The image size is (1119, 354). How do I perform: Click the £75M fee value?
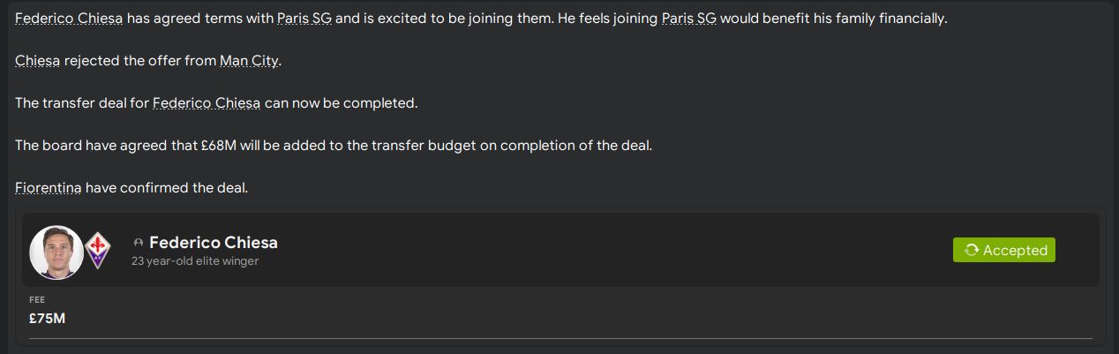click(x=47, y=318)
